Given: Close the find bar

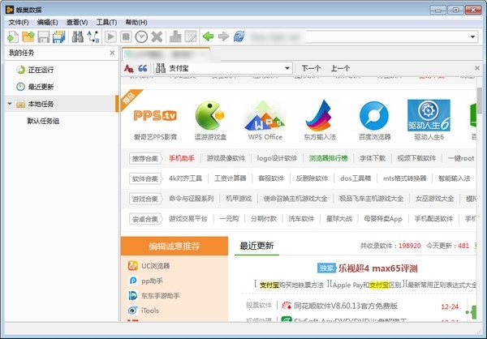Looking at the screenshot, I should coord(477,68).
